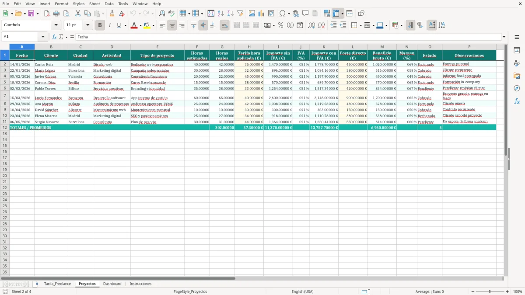Open Conditional Formatting dropdown arrow
This screenshot has height=295, width=525.
click(x=401, y=25)
